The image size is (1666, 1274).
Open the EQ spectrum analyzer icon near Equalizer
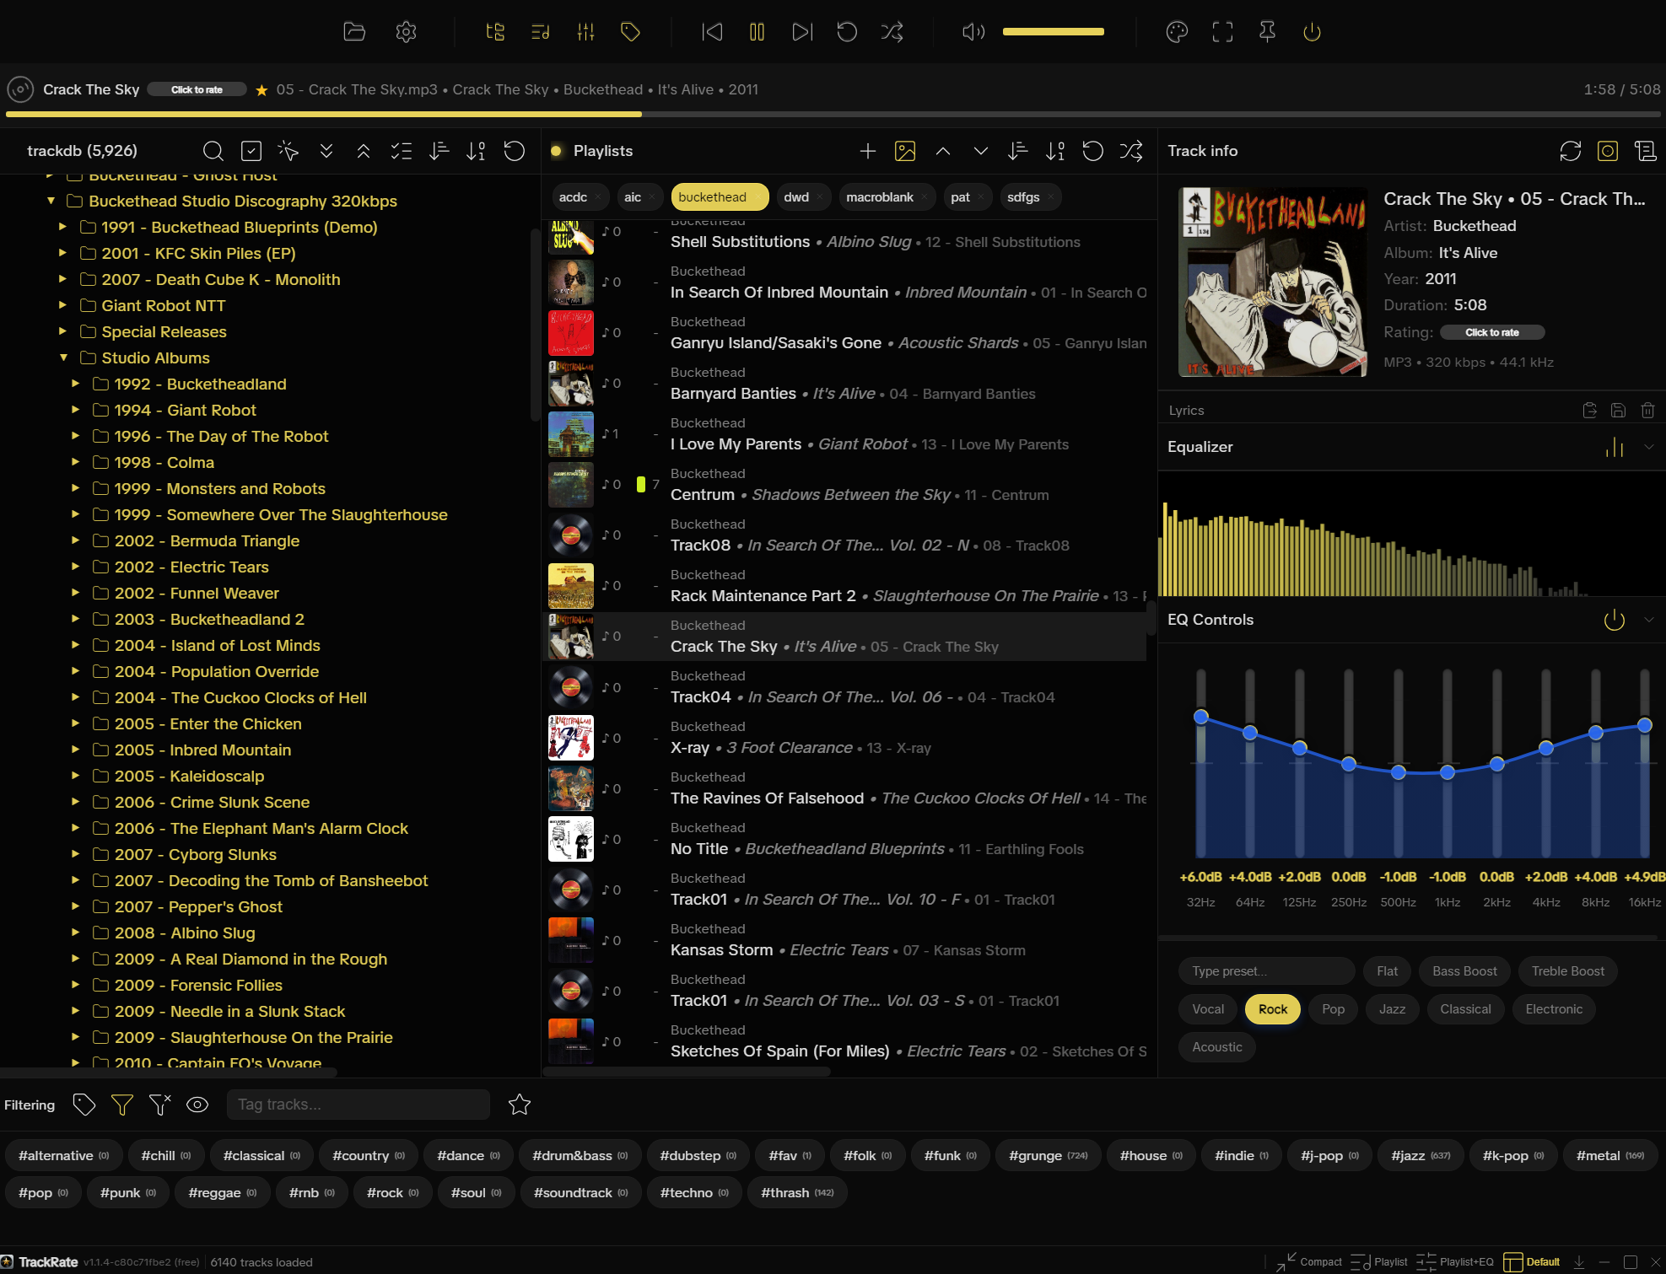coord(1614,447)
